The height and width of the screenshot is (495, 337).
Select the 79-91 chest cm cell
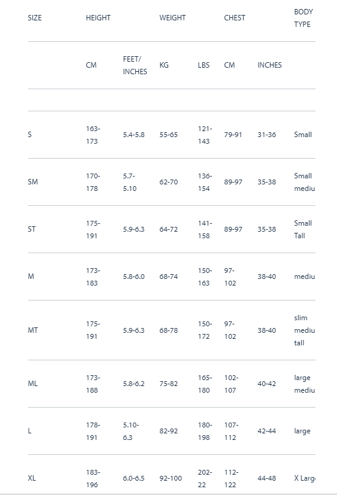[x=233, y=135]
